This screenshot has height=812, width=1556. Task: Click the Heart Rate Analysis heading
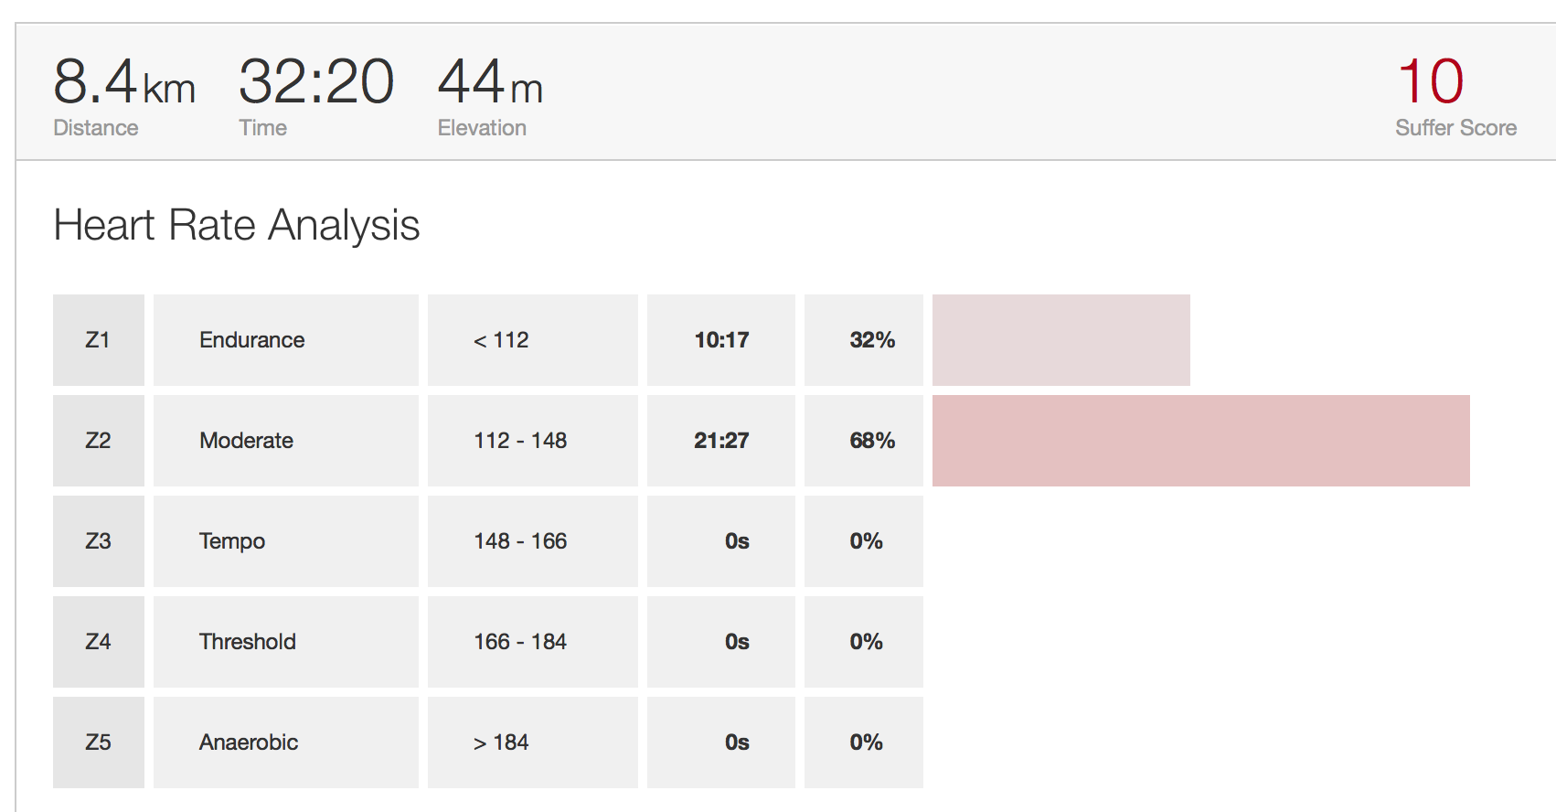pyautogui.click(x=237, y=225)
